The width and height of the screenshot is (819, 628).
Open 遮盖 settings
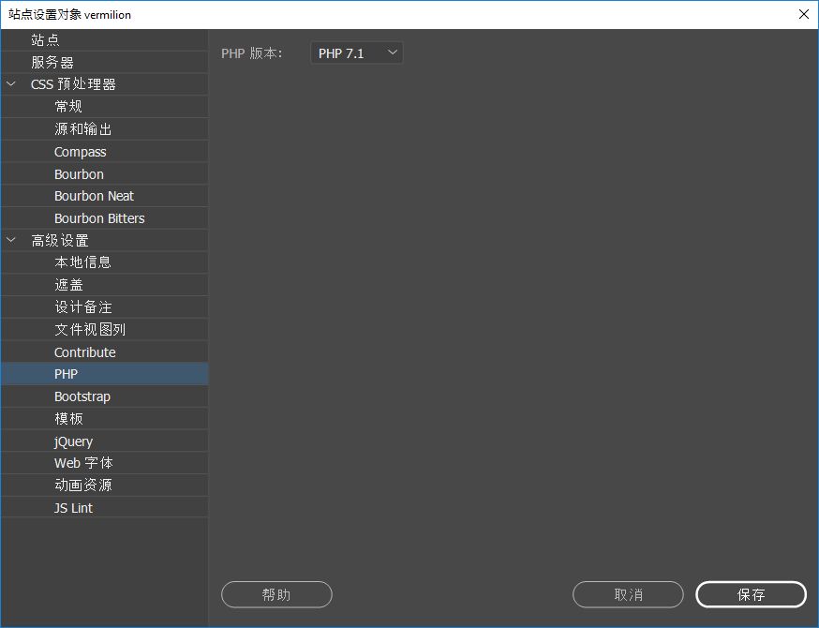[104, 285]
